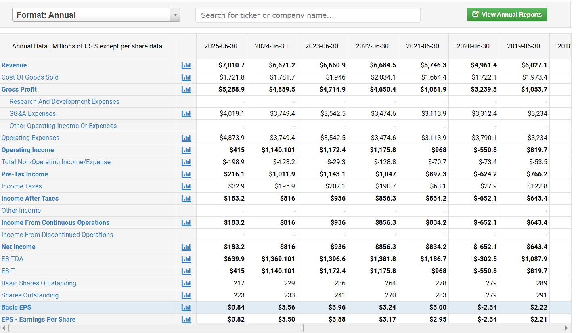The image size is (576, 333).
Task: Select the $-550.8 Operating Income cell
Action: [474, 150]
